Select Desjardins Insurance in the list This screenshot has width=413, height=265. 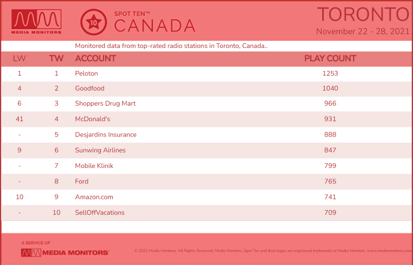coord(106,134)
